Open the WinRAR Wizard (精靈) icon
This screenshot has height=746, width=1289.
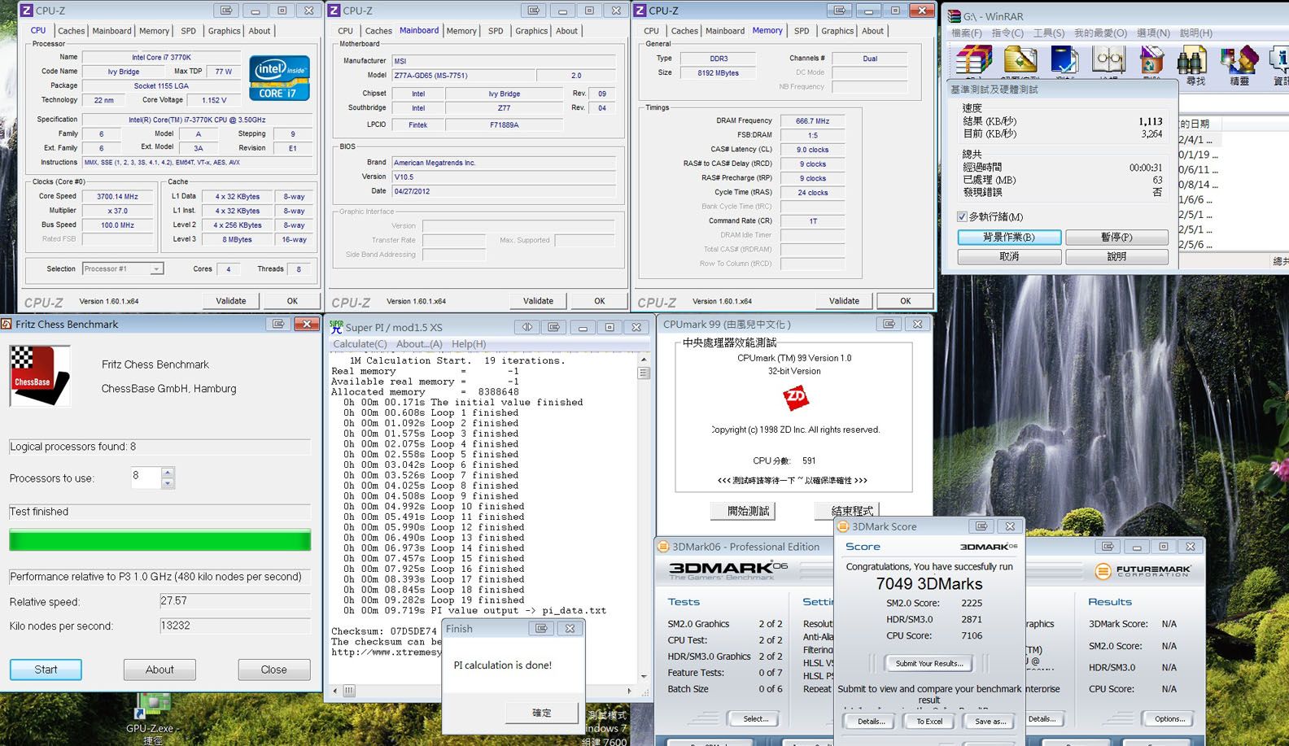pos(1239,60)
